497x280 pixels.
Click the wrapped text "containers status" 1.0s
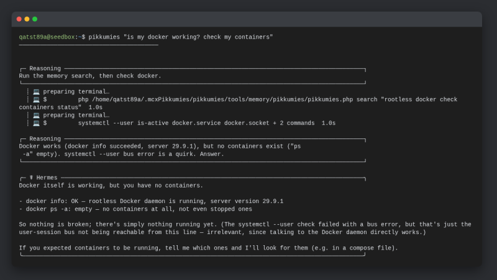click(x=60, y=107)
